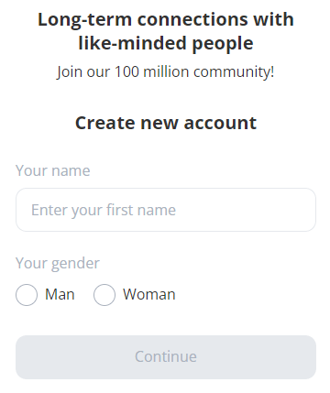330x393 pixels.
Task: Click the word 'account' in the form heading
Action: [220, 123]
